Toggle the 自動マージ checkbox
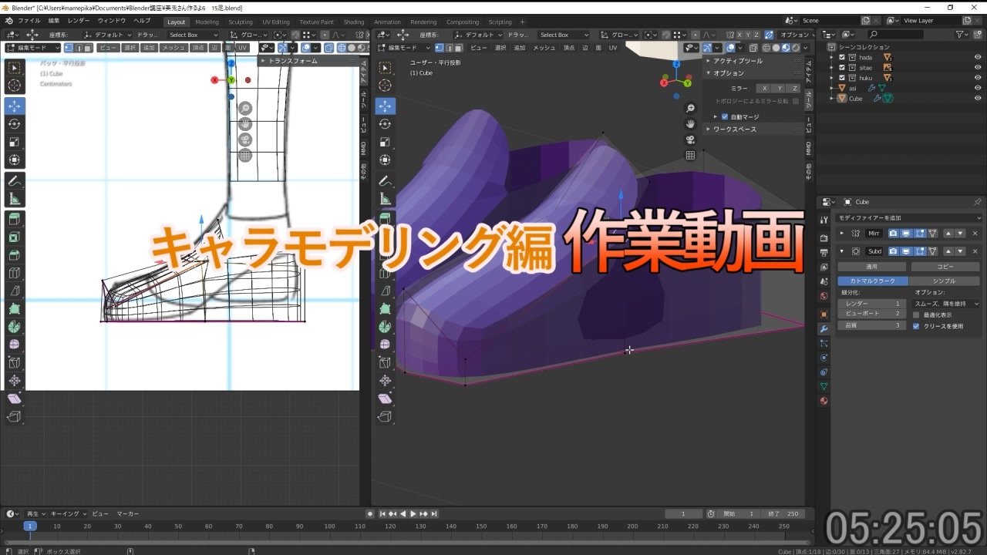This screenshot has height=555, width=987. pos(725,117)
